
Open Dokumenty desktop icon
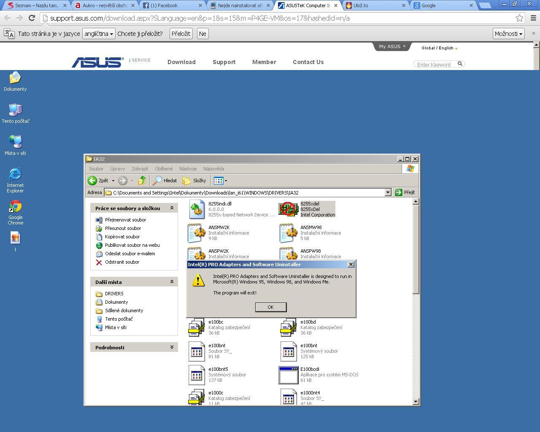click(15, 81)
